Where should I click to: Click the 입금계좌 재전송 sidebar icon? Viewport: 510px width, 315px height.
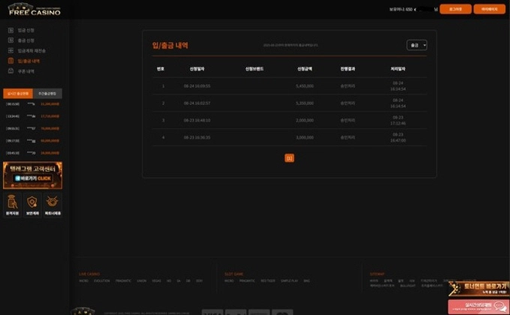click(10, 50)
